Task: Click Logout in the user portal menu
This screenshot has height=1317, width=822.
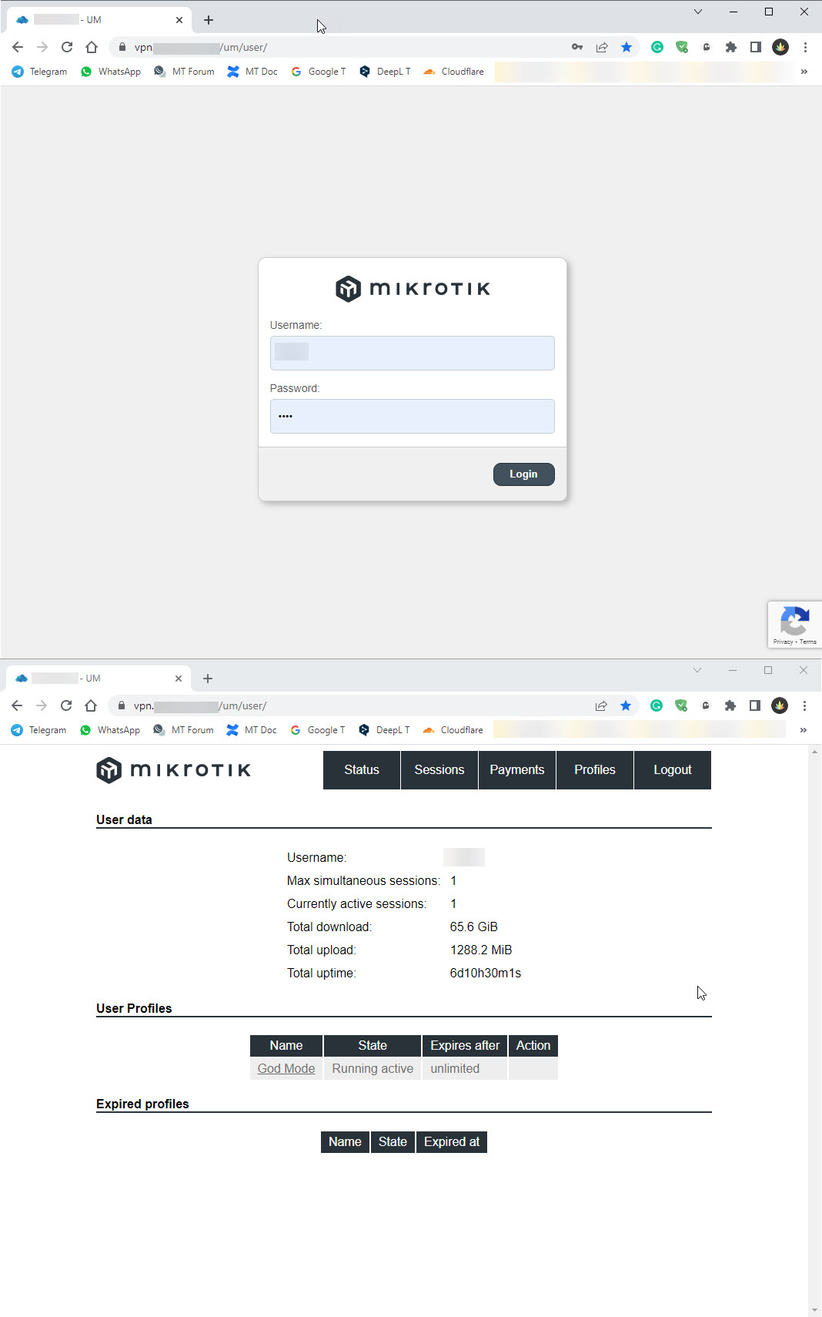Action: (x=673, y=770)
